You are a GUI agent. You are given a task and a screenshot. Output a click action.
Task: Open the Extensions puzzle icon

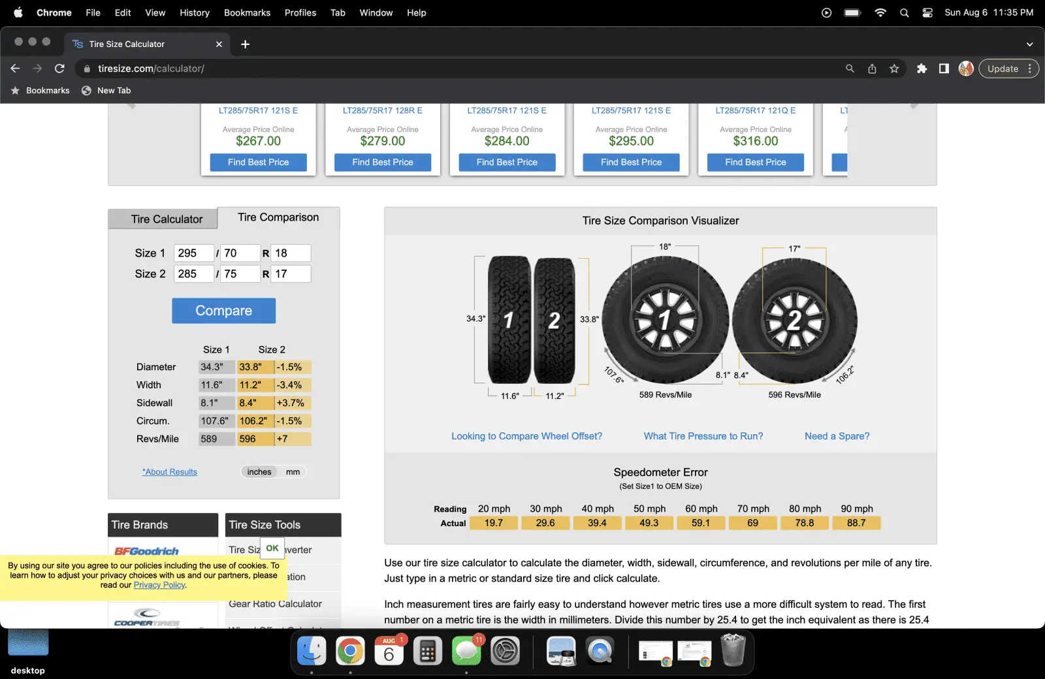click(922, 69)
